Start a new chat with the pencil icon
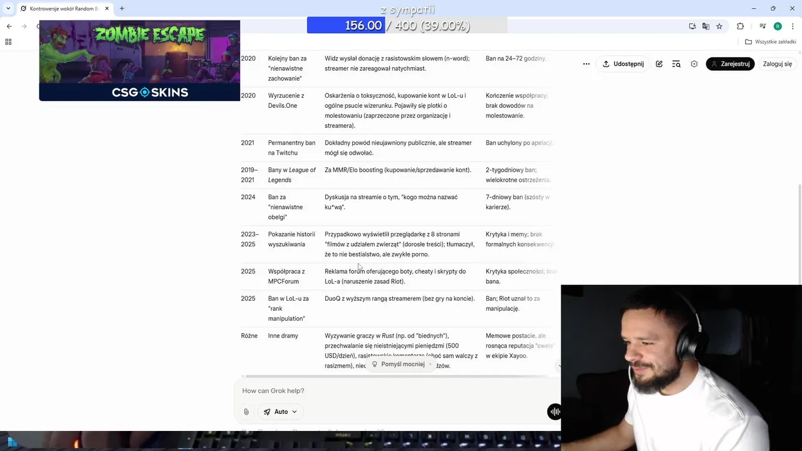This screenshot has width=802, height=451. [x=659, y=64]
